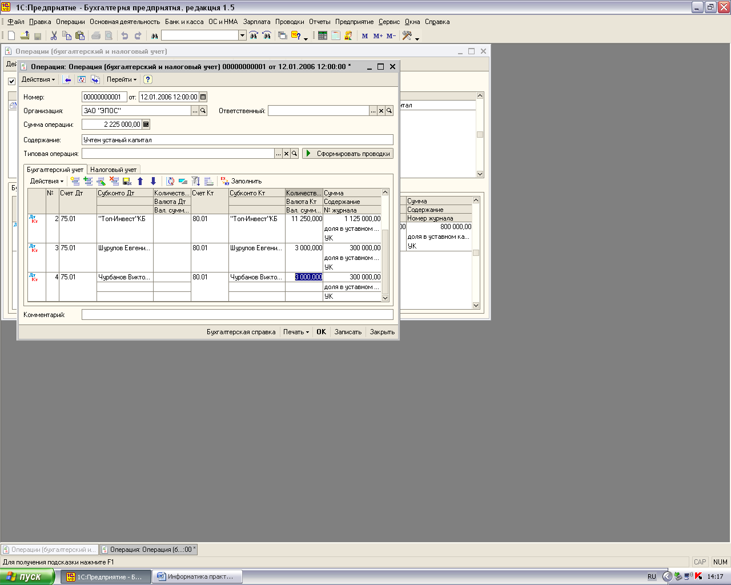Image resolution: width=731 pixels, height=585 pixels.
Task: Open the search combo box dropdown arrow
Action: coord(242,35)
